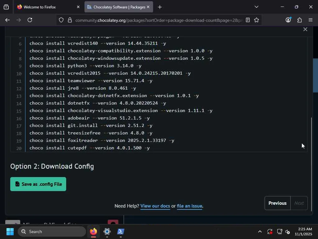Click the muted volume tray icon

pos(288,232)
